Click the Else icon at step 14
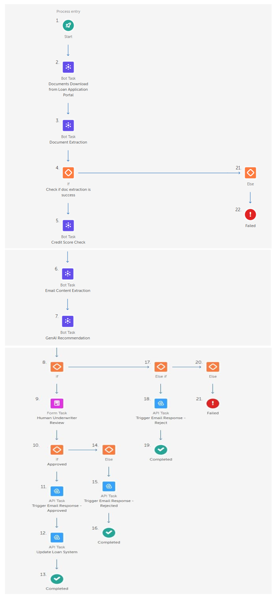The height and width of the screenshot is (599, 277). [x=109, y=449]
